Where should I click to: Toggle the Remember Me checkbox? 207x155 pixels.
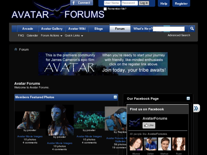[105, 9]
